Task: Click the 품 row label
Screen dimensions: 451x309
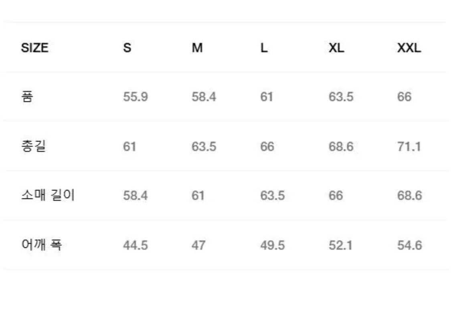Action: pos(27,97)
